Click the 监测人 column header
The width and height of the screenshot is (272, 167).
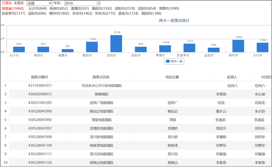[x=232, y=77]
